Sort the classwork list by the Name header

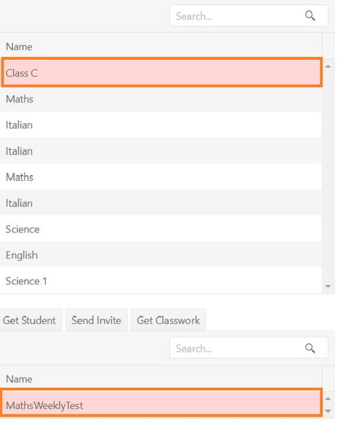[x=161, y=379]
